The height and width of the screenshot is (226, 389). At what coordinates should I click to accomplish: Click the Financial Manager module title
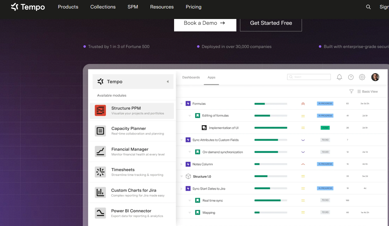130,149
